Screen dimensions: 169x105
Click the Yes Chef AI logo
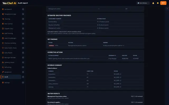pos(9,3)
